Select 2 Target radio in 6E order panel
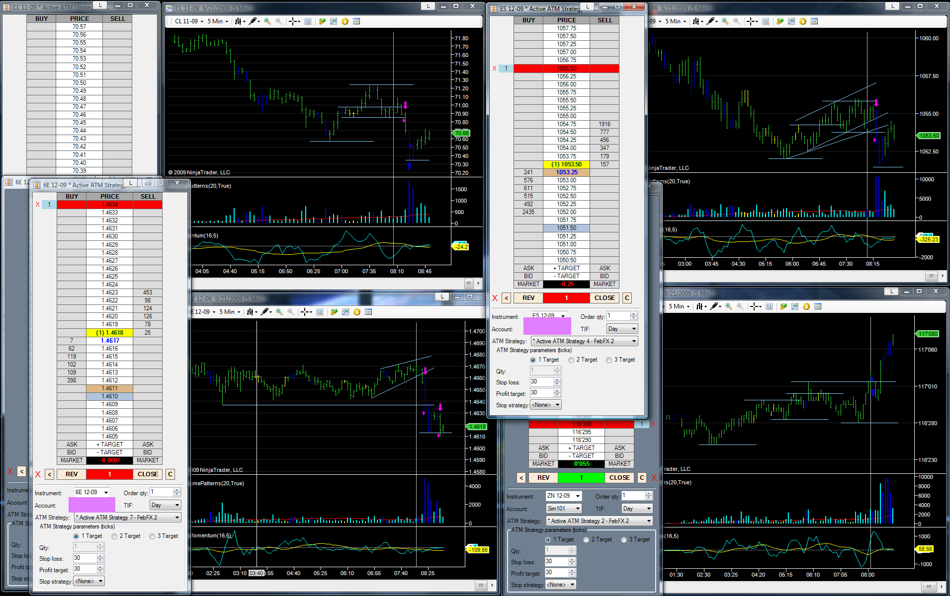Image resolution: width=950 pixels, height=596 pixels. [x=114, y=536]
